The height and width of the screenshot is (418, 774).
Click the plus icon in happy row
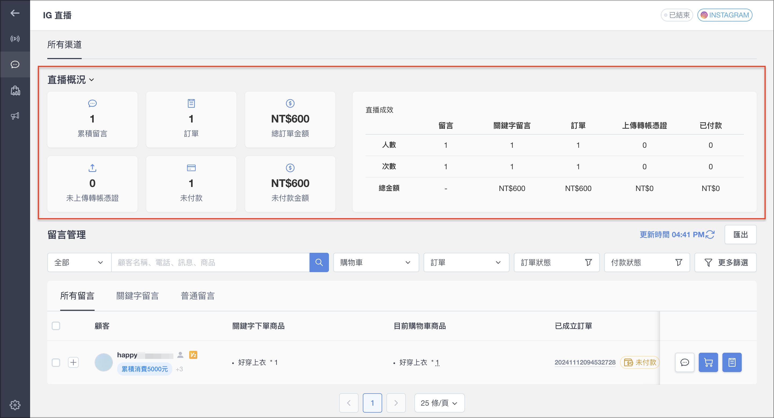click(73, 362)
